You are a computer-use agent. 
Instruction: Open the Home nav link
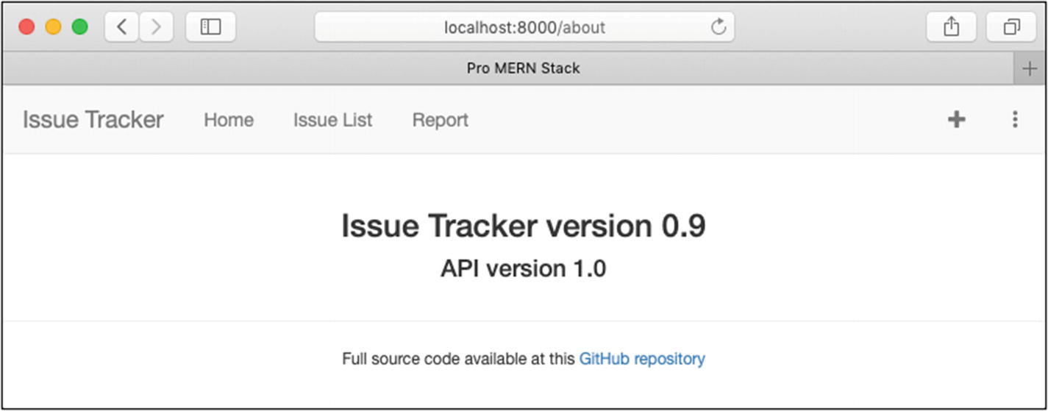(229, 120)
